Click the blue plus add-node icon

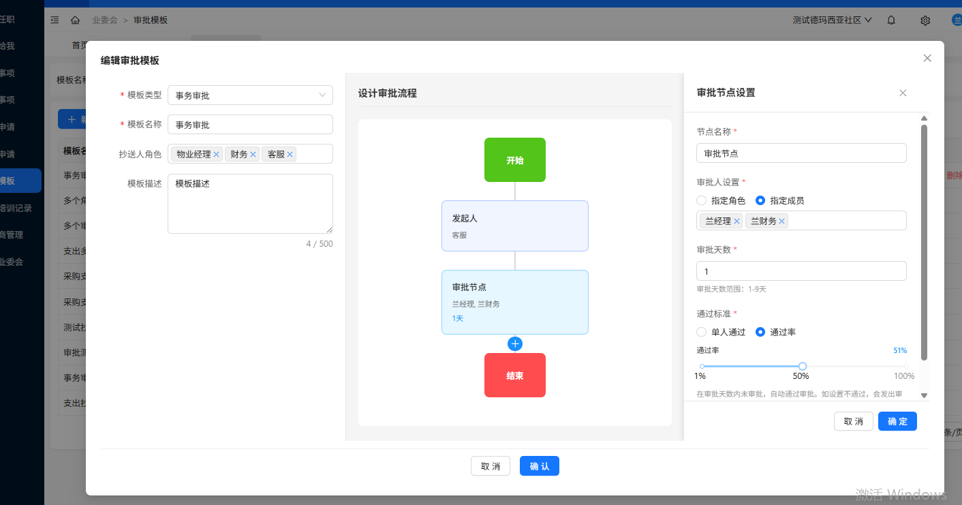click(x=515, y=344)
